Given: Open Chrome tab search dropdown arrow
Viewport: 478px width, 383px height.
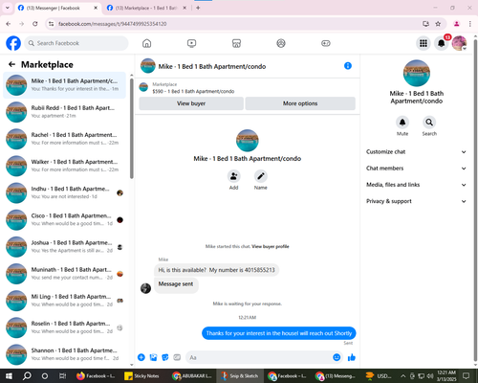Looking at the screenshot, I should click(x=8, y=8).
